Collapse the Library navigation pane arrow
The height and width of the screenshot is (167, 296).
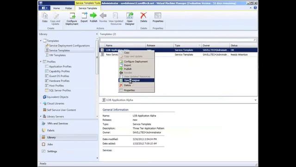click(x=97, y=34)
